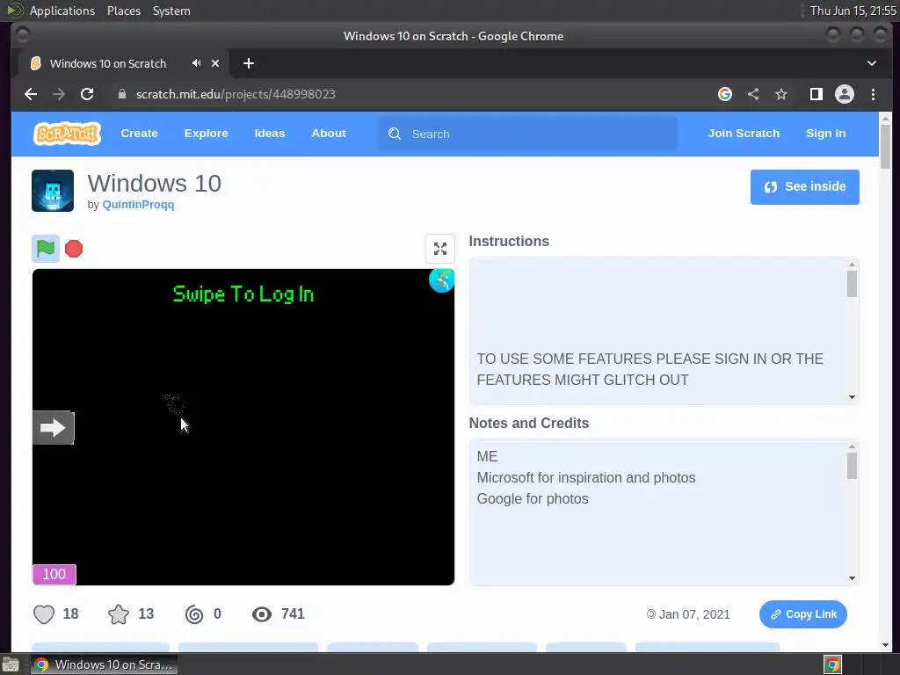Image resolution: width=900 pixels, height=675 pixels.
Task: Go back in Chrome history
Action: click(x=31, y=94)
